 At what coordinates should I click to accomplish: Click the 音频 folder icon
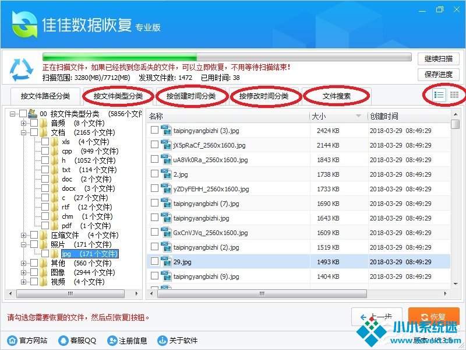[x=44, y=123]
